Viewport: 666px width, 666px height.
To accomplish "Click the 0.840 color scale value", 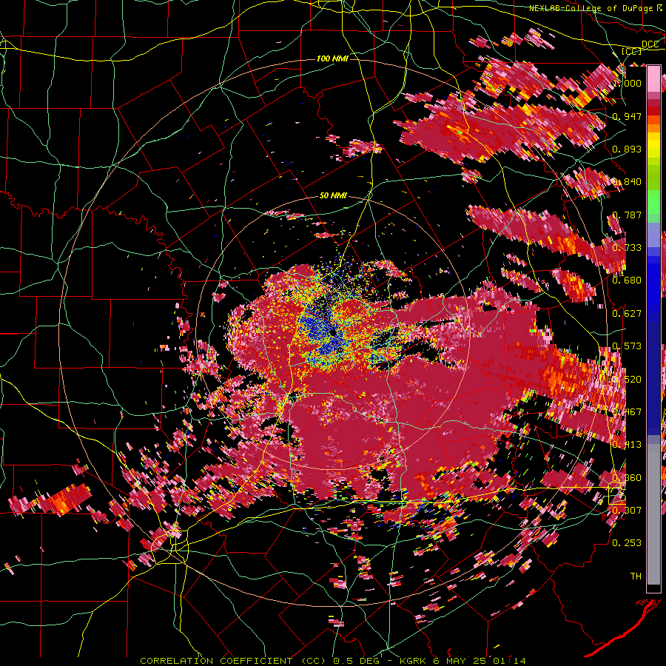I will pyautogui.click(x=627, y=182).
